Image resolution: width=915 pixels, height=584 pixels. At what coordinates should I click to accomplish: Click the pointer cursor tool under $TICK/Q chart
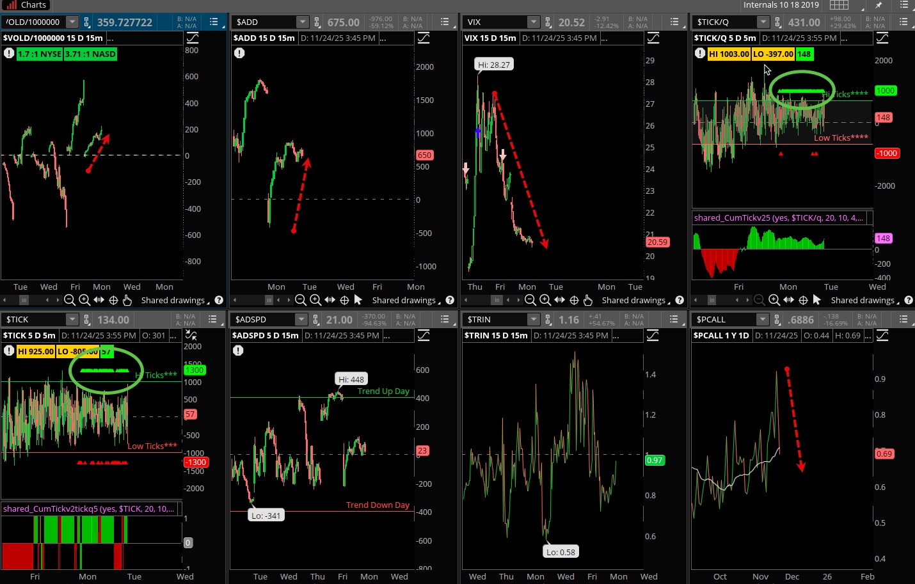[x=816, y=300]
